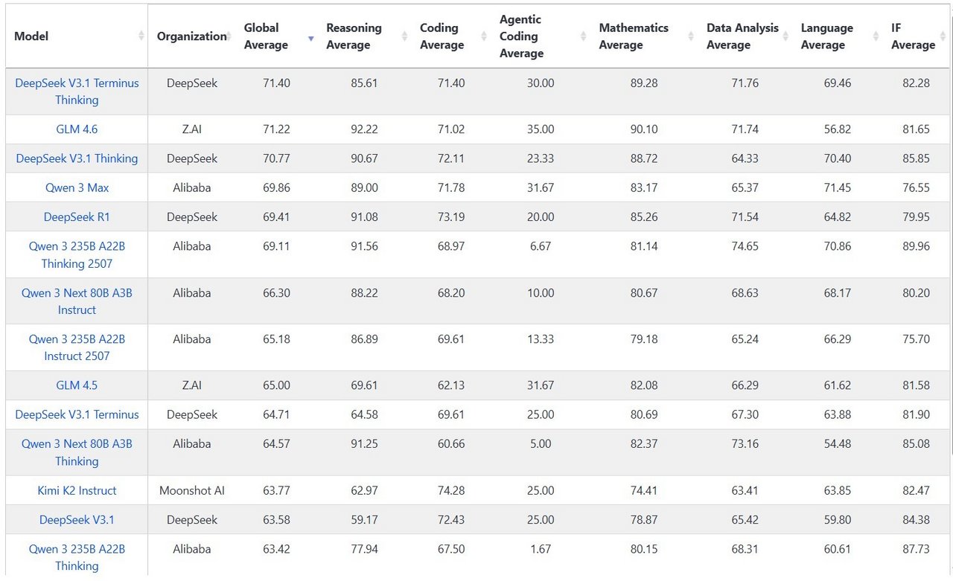Open the DeepSeek R1 model page
The height and width of the screenshot is (581, 953).
pos(77,217)
